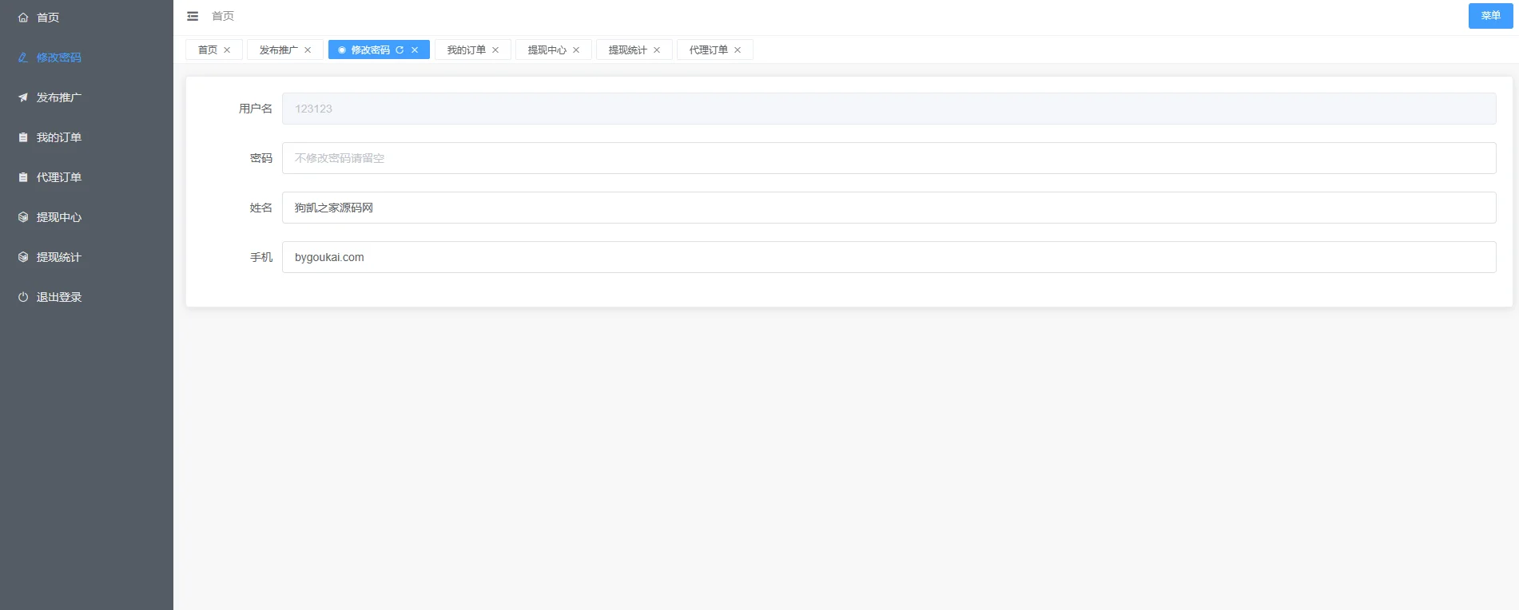Click the 提现中心 cube icon

click(x=23, y=217)
